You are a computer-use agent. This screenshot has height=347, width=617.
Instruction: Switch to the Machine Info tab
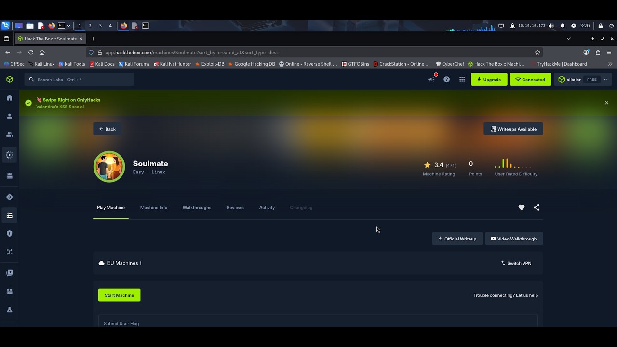click(154, 207)
